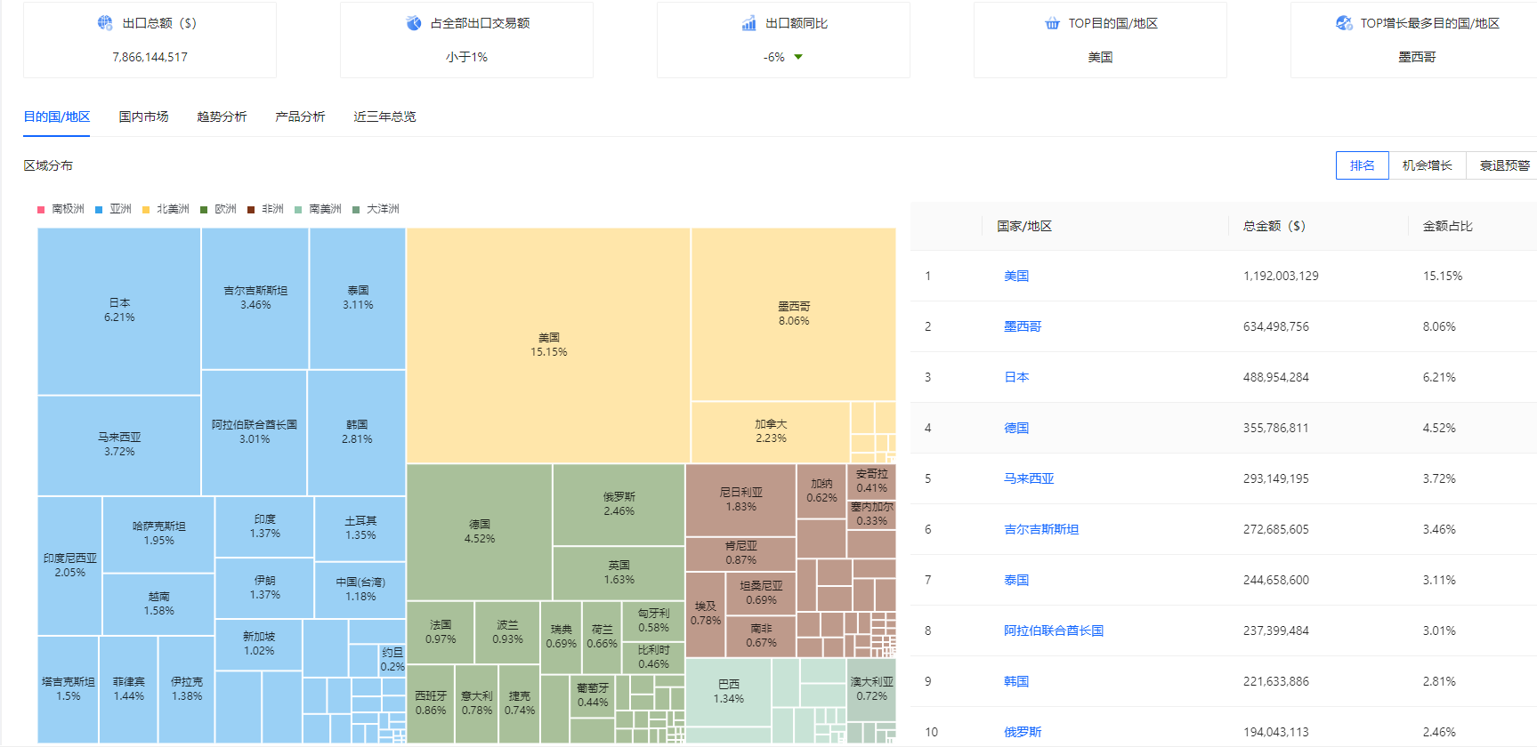Switch to the 目的国/地区 tab
The height and width of the screenshot is (747, 1537).
[x=56, y=116]
